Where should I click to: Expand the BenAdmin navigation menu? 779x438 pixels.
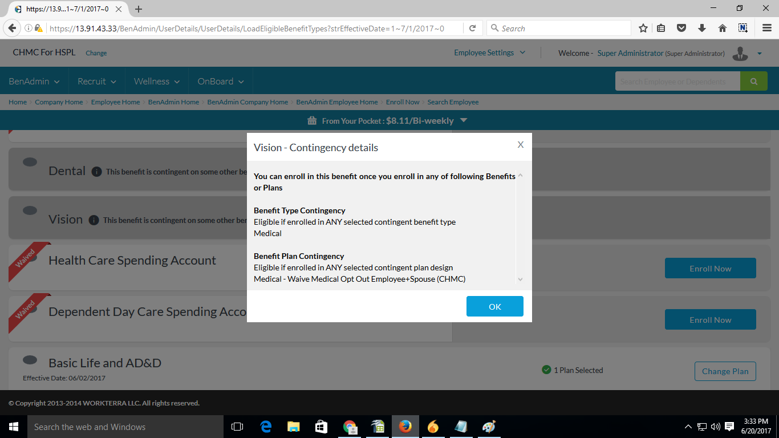click(34, 82)
